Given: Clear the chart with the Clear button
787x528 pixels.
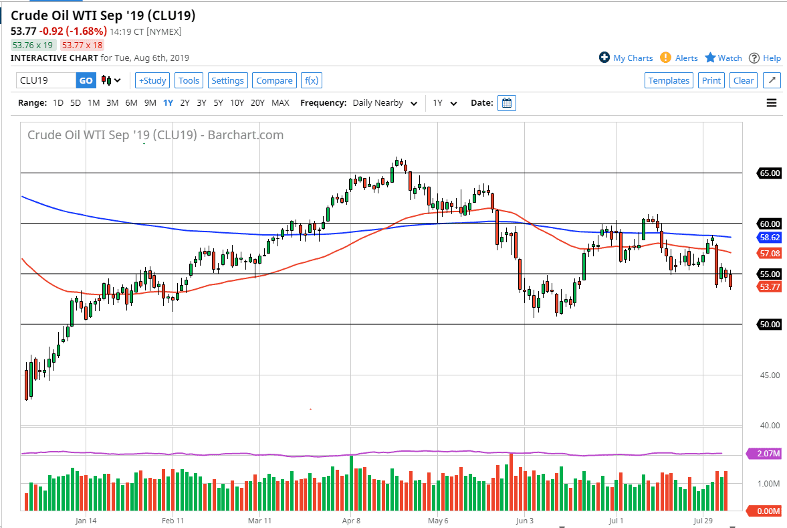Looking at the screenshot, I should click(743, 80).
